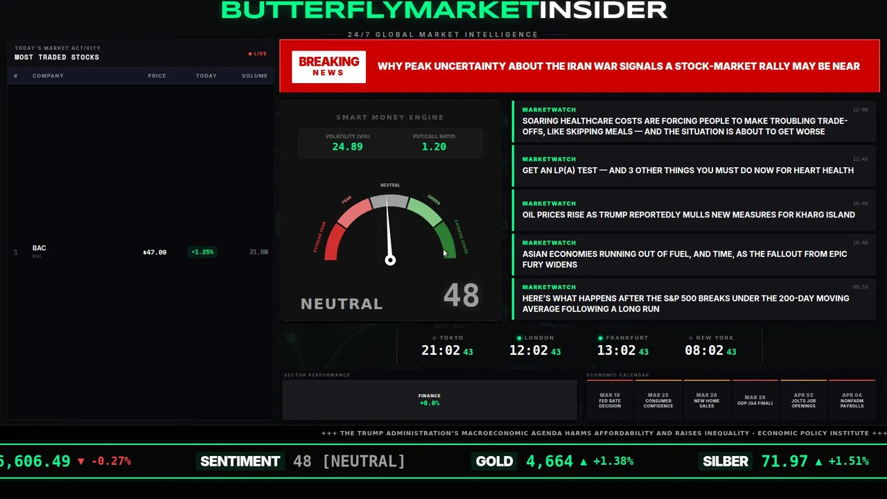Click the Breaking News badge
The width and height of the screenshot is (887, 499).
[x=328, y=67]
